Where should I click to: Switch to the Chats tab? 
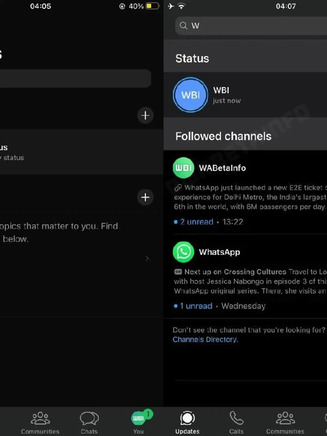[x=89, y=423]
